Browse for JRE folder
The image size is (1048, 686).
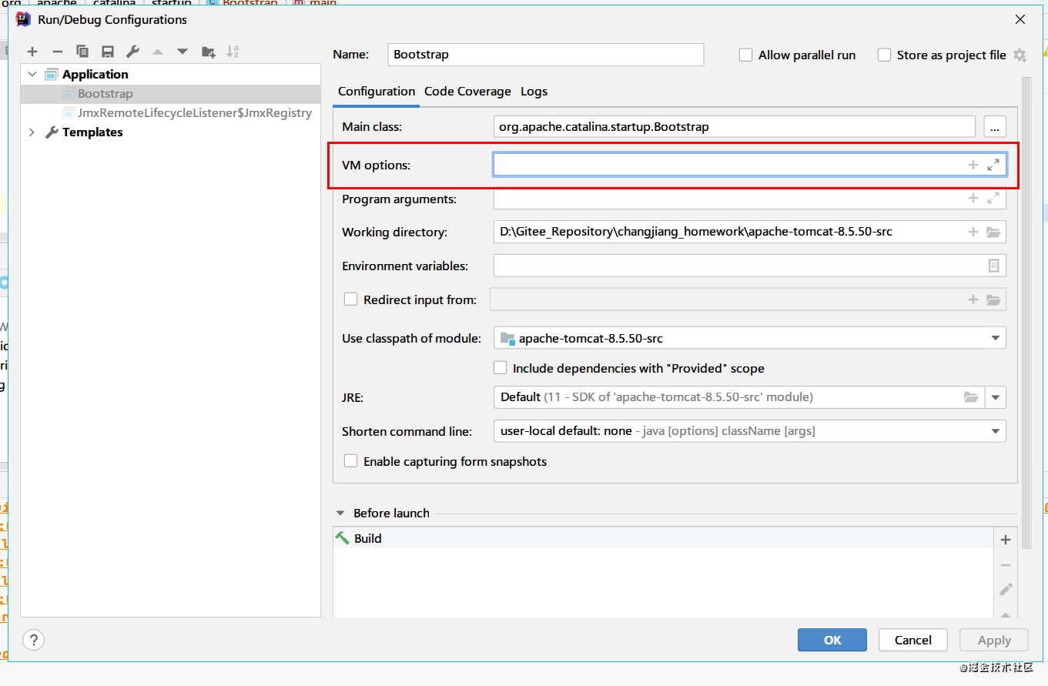971,397
